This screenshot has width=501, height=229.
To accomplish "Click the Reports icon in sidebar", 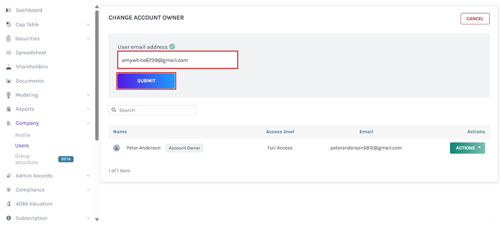I will click(x=9, y=109).
